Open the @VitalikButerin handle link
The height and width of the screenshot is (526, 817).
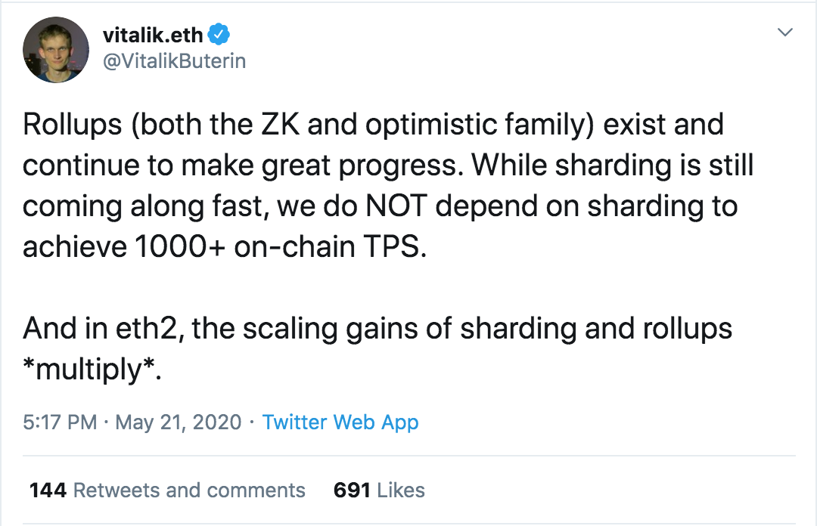tap(175, 61)
